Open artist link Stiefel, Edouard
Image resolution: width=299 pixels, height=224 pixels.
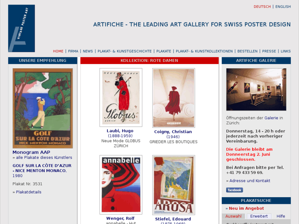[x=173, y=219]
